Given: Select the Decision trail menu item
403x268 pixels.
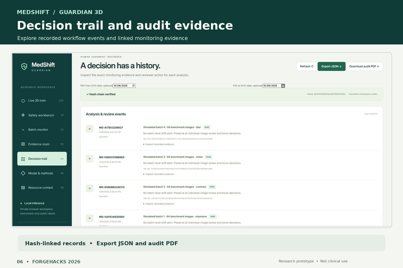Looking at the screenshot, I should [42, 159].
